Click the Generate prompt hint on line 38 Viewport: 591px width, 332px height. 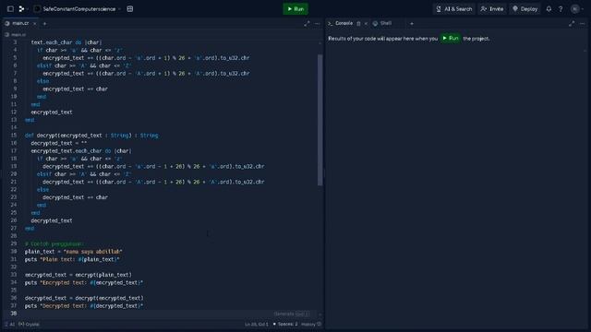[x=292, y=314]
